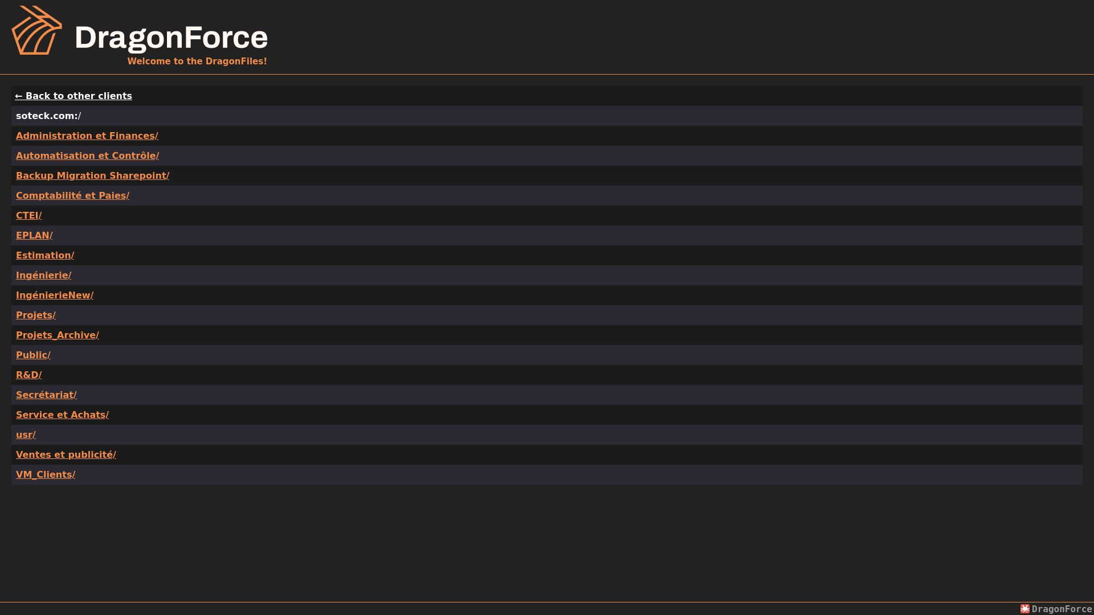Open the Ingénierie directory
Image resolution: width=1094 pixels, height=615 pixels.
pos(44,275)
